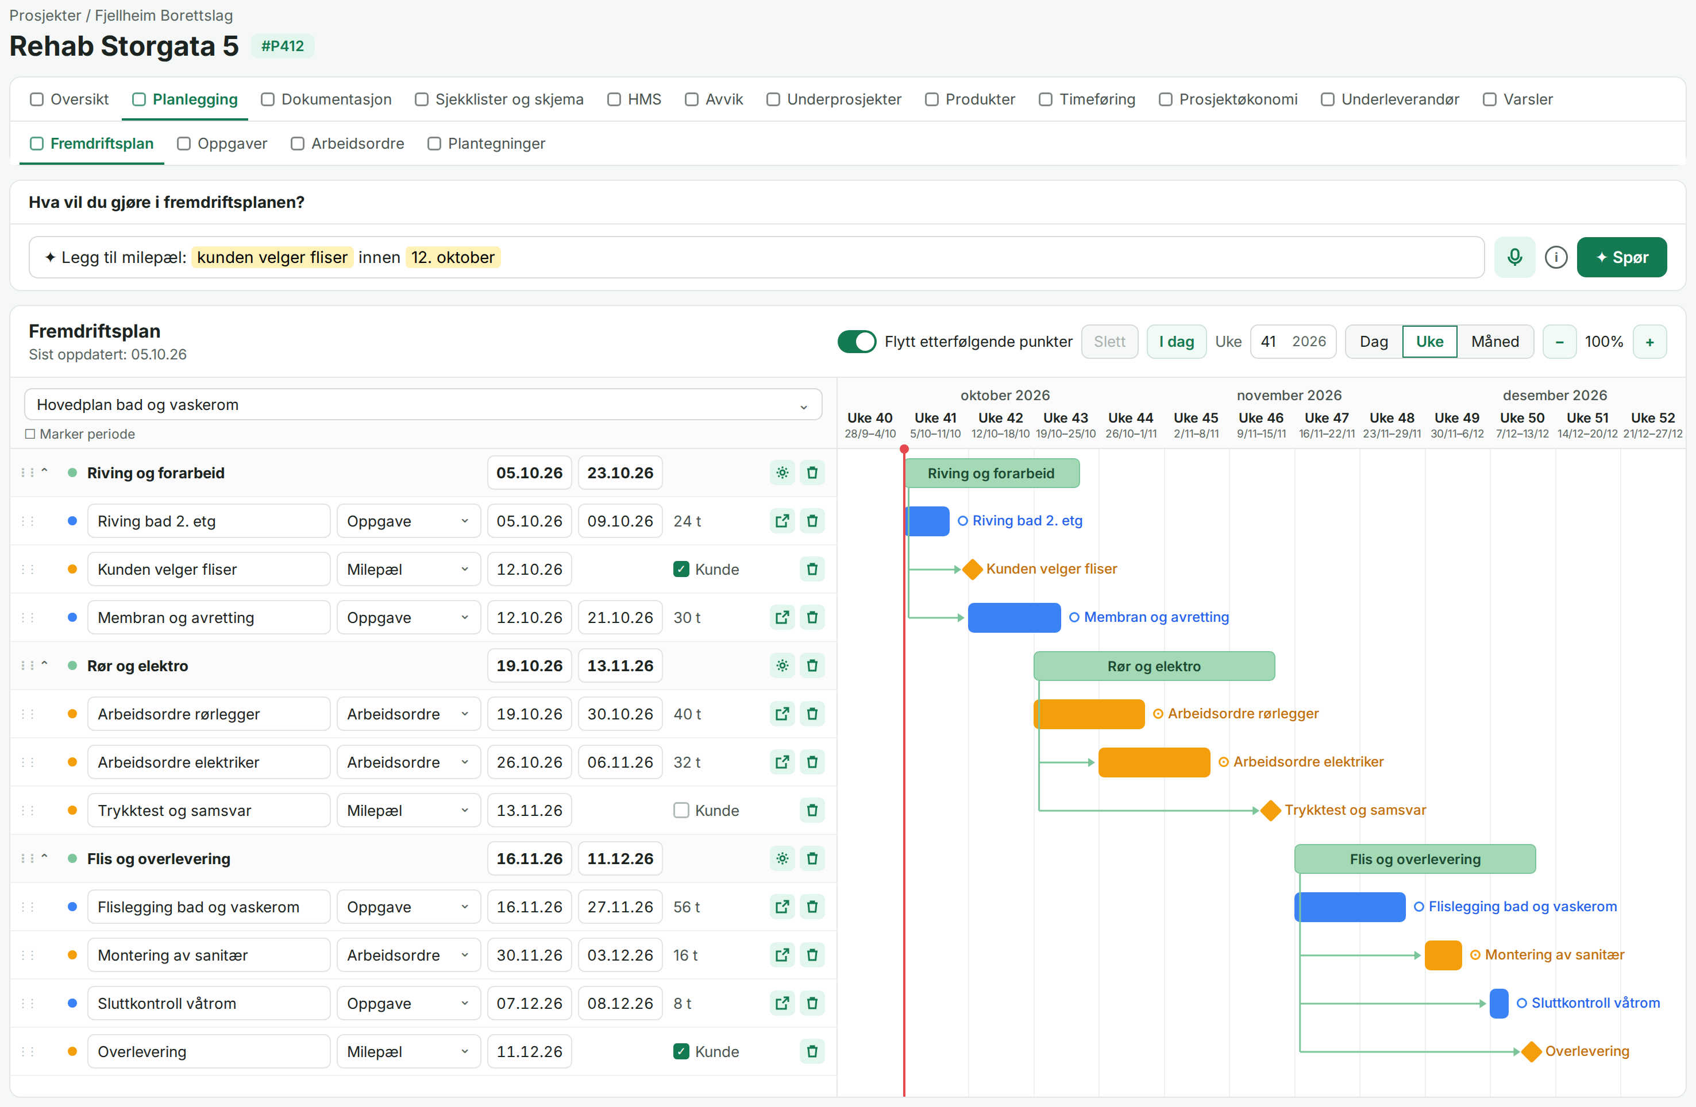
Task: Change type dropdown for Riving bad 2. etg
Action: click(408, 521)
